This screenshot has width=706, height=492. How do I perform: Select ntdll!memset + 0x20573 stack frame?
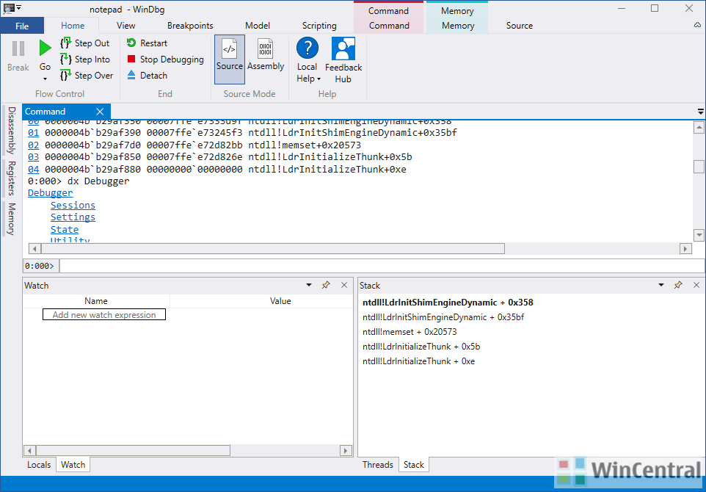(x=410, y=332)
